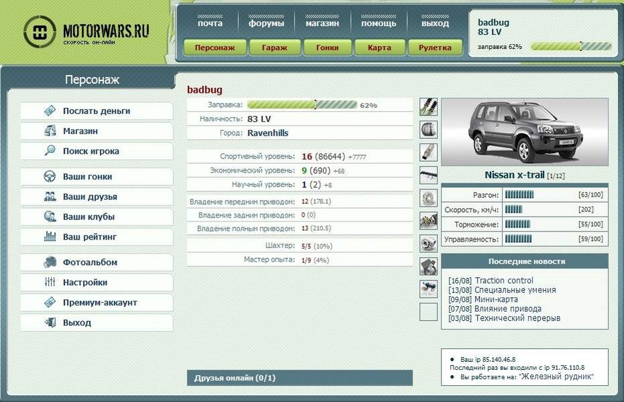Select the empty part slot
Image resolution: width=624 pixels, height=402 pixels.
tap(429, 311)
